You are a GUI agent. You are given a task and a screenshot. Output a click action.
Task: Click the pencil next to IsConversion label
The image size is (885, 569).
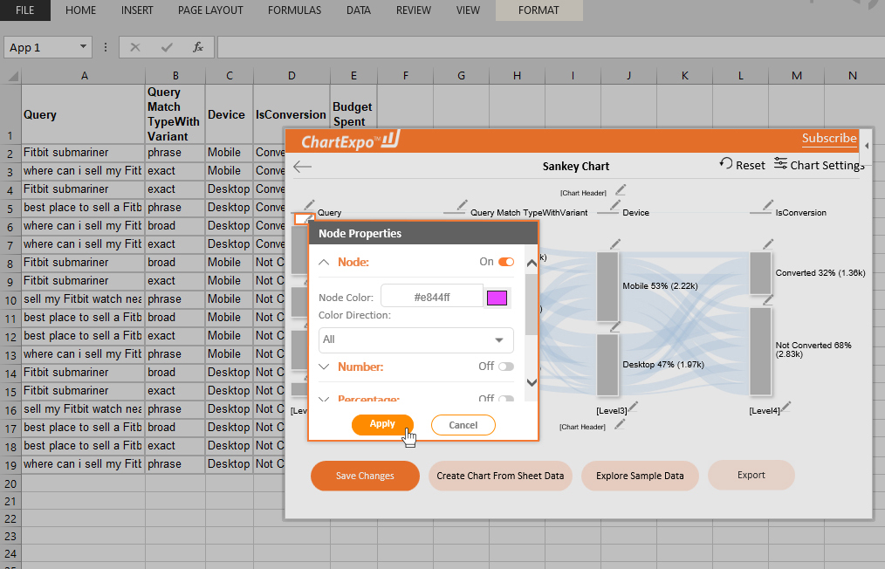tap(767, 204)
